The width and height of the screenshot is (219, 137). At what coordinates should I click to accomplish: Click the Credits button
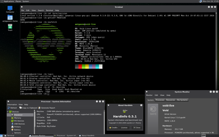(x=113, y=128)
